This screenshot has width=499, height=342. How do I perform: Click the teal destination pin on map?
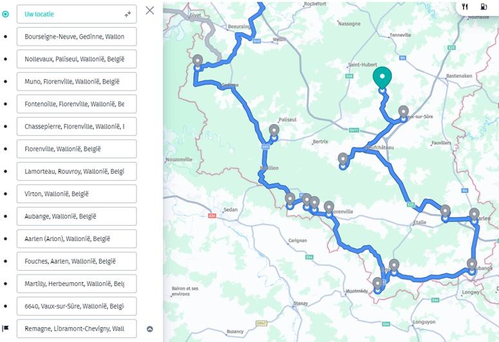tap(382, 77)
